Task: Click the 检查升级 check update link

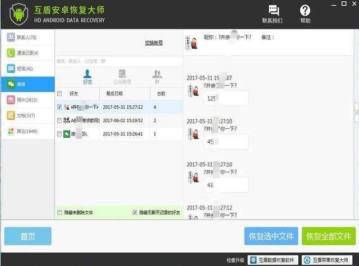Action: 236,260
